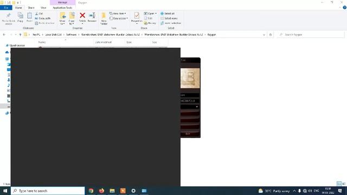Click Exit in the keygen window
This screenshot has height=195, width=347.
[190, 134]
